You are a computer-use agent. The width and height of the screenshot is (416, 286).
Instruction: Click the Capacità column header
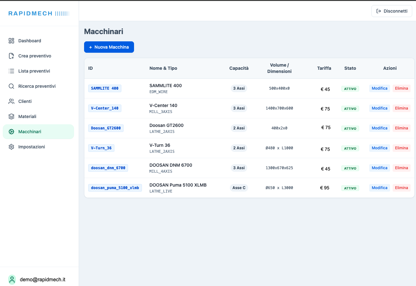coord(239,68)
